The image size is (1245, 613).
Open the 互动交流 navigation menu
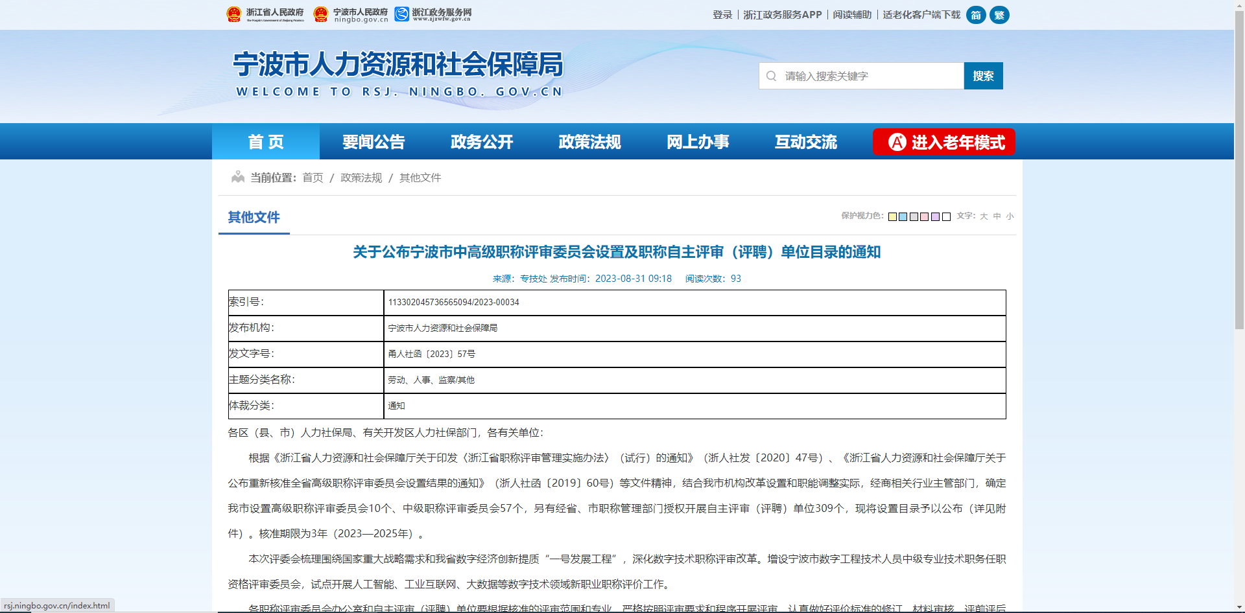pos(806,142)
